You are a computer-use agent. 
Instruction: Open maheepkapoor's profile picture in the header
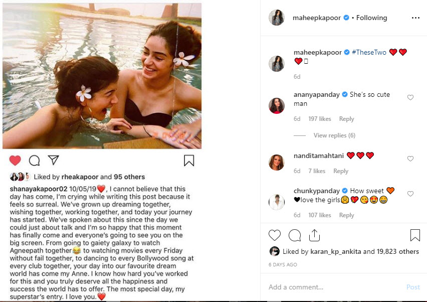point(277,18)
